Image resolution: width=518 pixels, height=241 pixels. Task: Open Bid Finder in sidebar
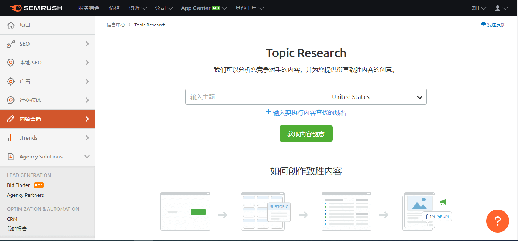[x=18, y=185]
